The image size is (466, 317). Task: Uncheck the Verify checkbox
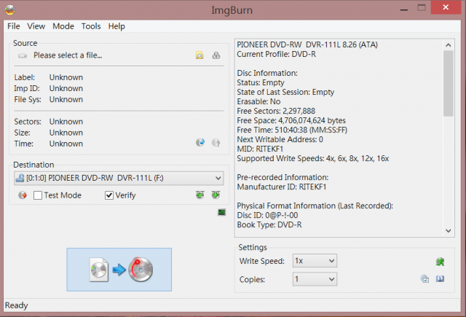click(x=109, y=195)
